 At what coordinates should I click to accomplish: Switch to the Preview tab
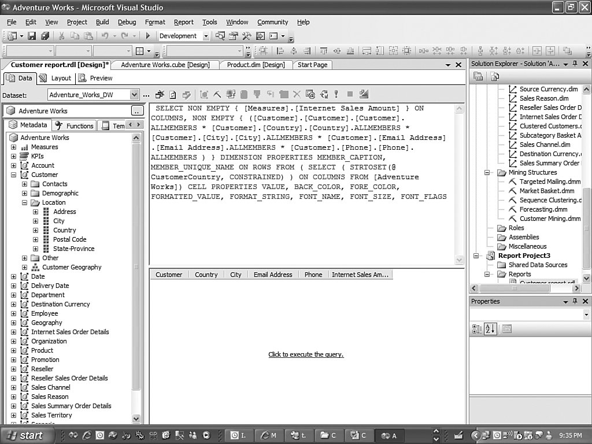(x=95, y=78)
